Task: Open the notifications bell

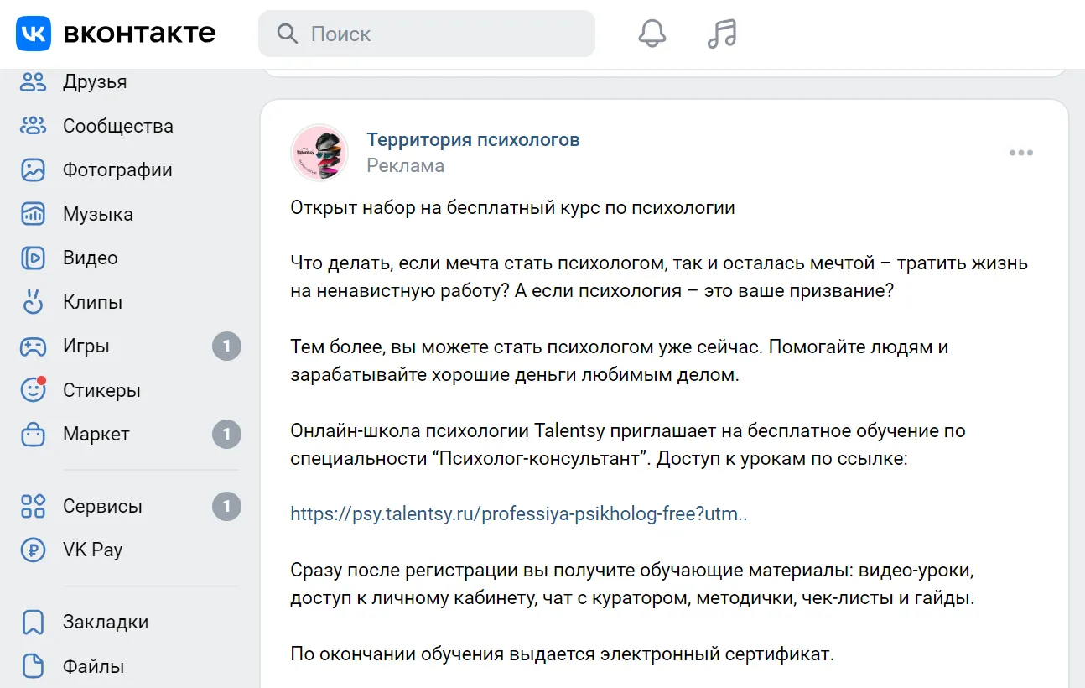Action: click(652, 34)
